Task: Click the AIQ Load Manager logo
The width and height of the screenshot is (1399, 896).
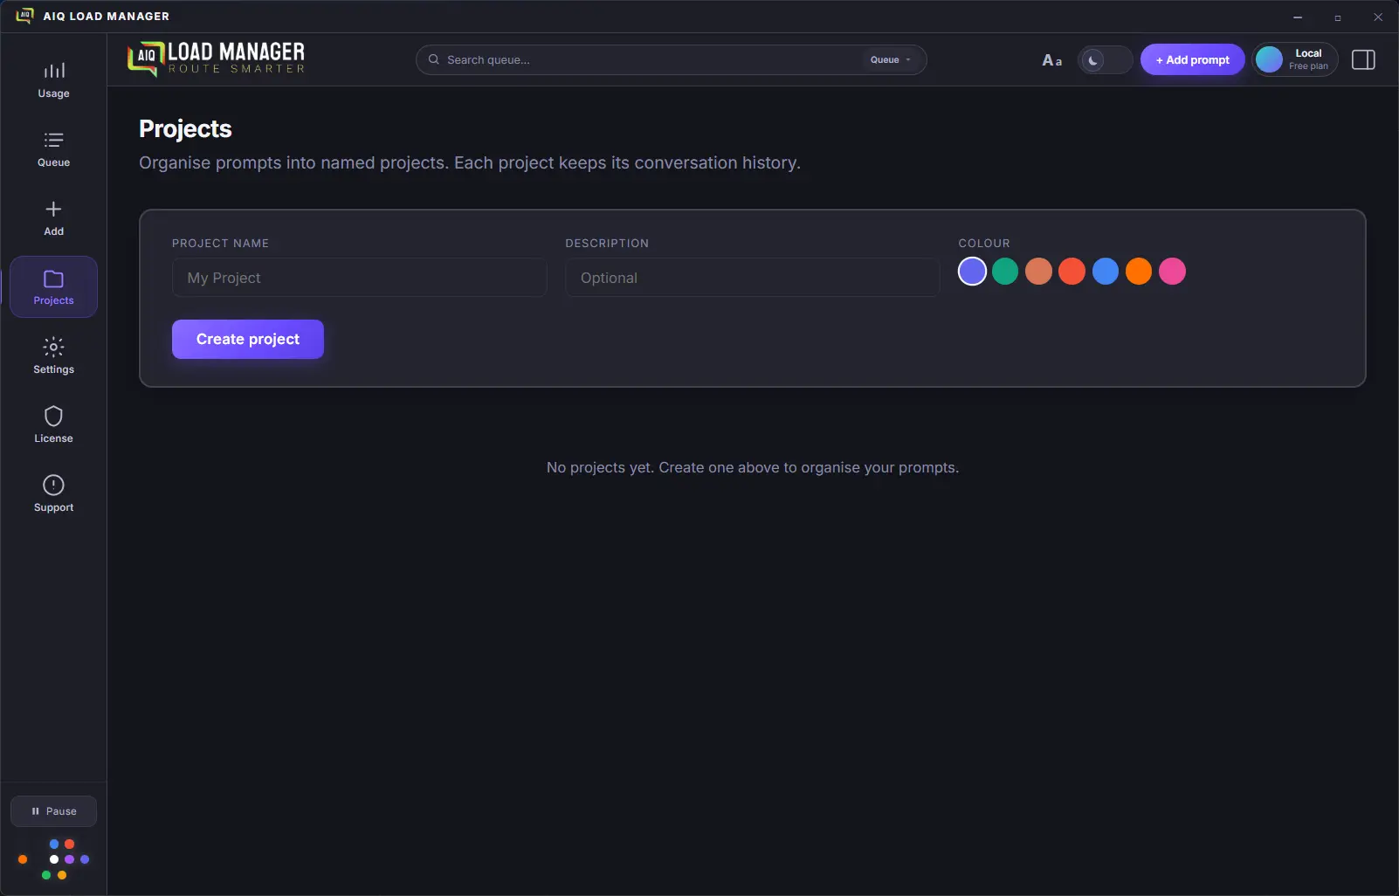Action: point(217,59)
